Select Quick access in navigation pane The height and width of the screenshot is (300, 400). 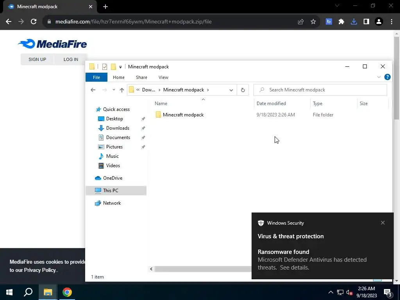coord(116,109)
